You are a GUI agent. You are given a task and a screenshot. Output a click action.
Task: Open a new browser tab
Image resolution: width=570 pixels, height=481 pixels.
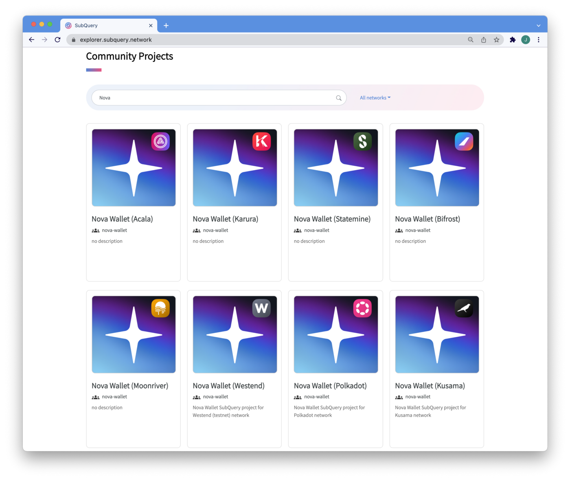pos(166,26)
